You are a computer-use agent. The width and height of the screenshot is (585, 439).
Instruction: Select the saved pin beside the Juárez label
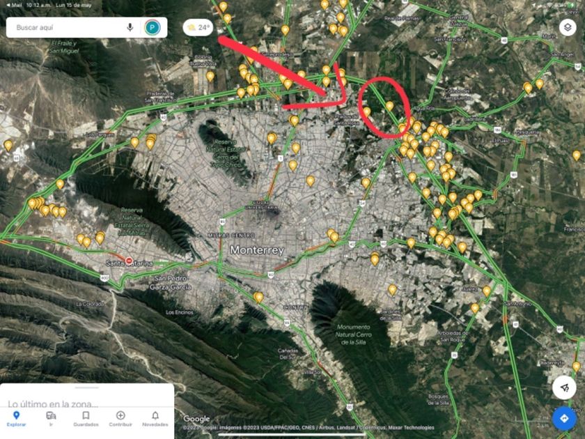[x=487, y=291]
